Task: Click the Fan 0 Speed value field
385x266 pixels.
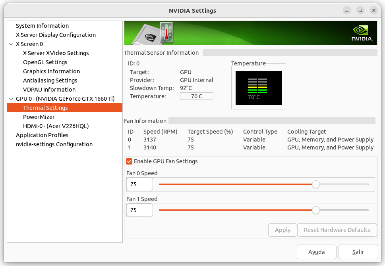Action: 139,184
